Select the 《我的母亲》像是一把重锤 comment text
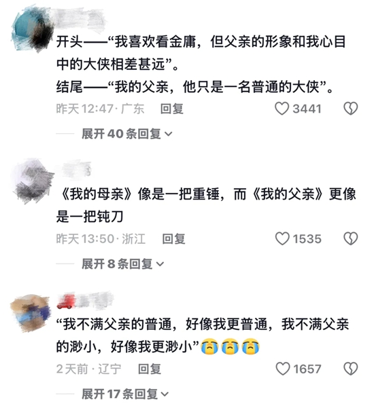 [x=206, y=205]
